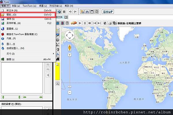Zoom in with the map plus button

(x=69, y=55)
